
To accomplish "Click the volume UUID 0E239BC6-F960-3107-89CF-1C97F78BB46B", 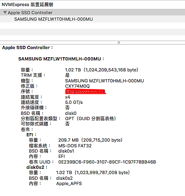I will coord(107,162).
